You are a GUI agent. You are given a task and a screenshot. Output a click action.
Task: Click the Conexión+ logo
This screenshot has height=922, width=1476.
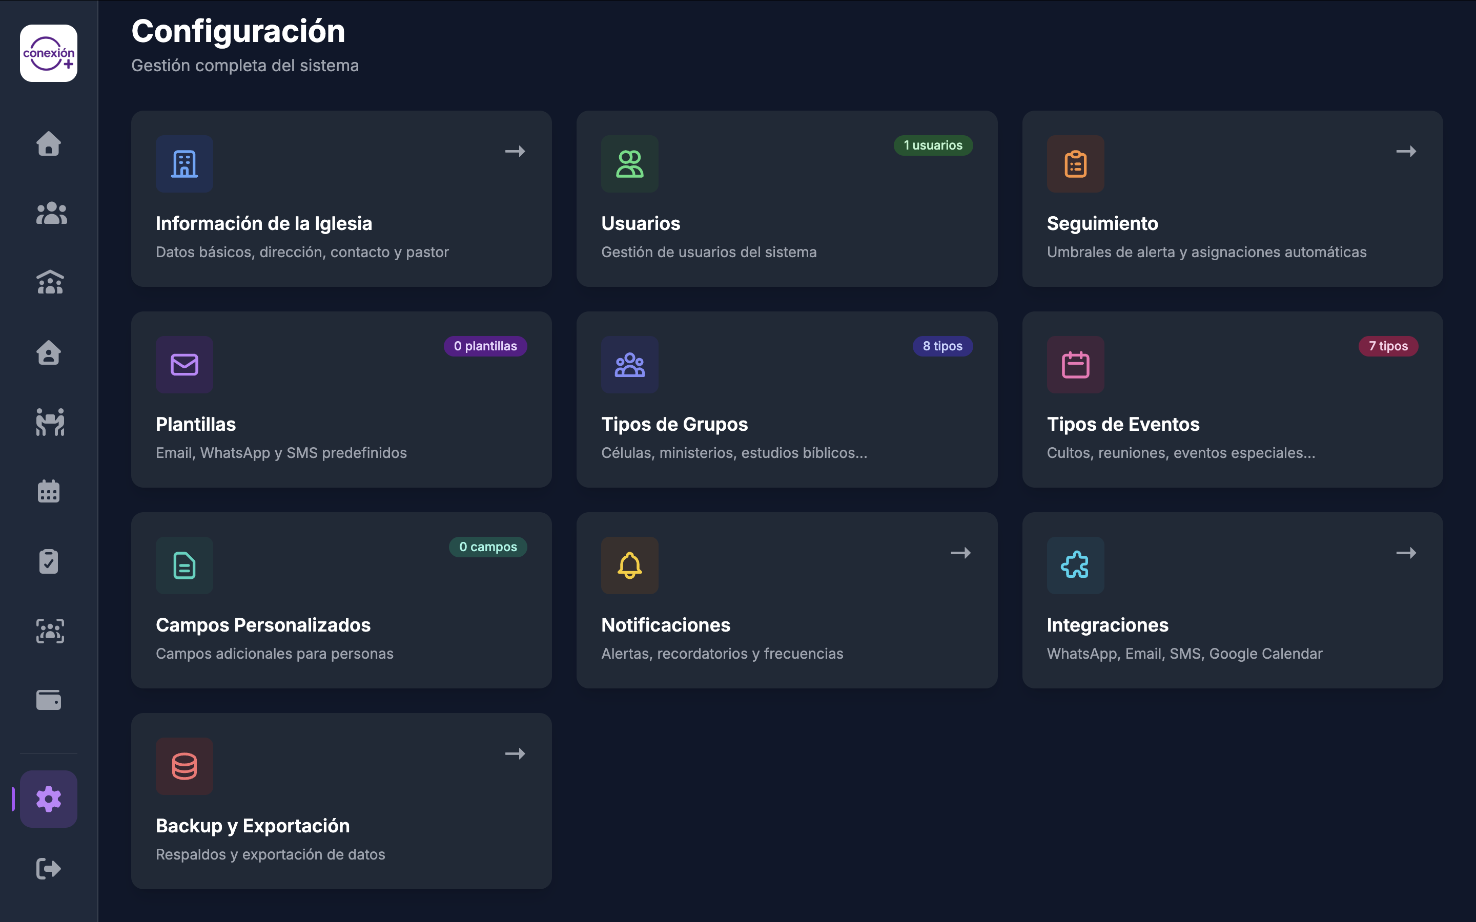[49, 54]
